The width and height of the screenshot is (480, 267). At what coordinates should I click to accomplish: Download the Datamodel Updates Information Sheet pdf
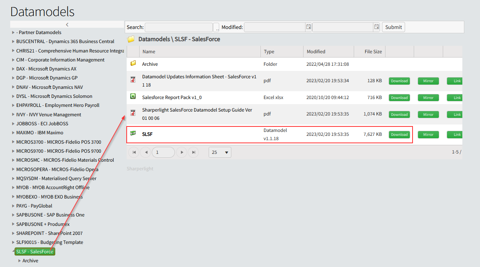[x=399, y=81]
